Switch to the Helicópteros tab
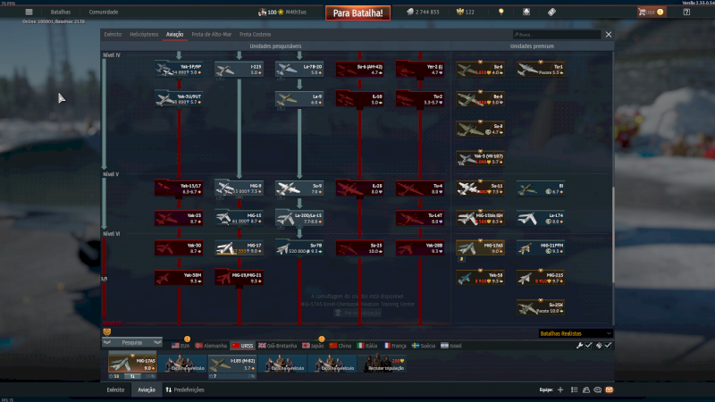The height and width of the screenshot is (402, 715). pos(144,34)
